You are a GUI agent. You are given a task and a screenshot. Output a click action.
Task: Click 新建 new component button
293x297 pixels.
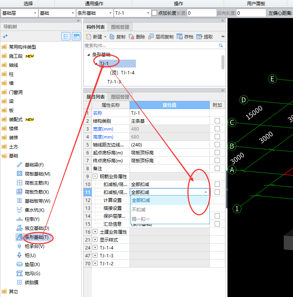pos(96,37)
